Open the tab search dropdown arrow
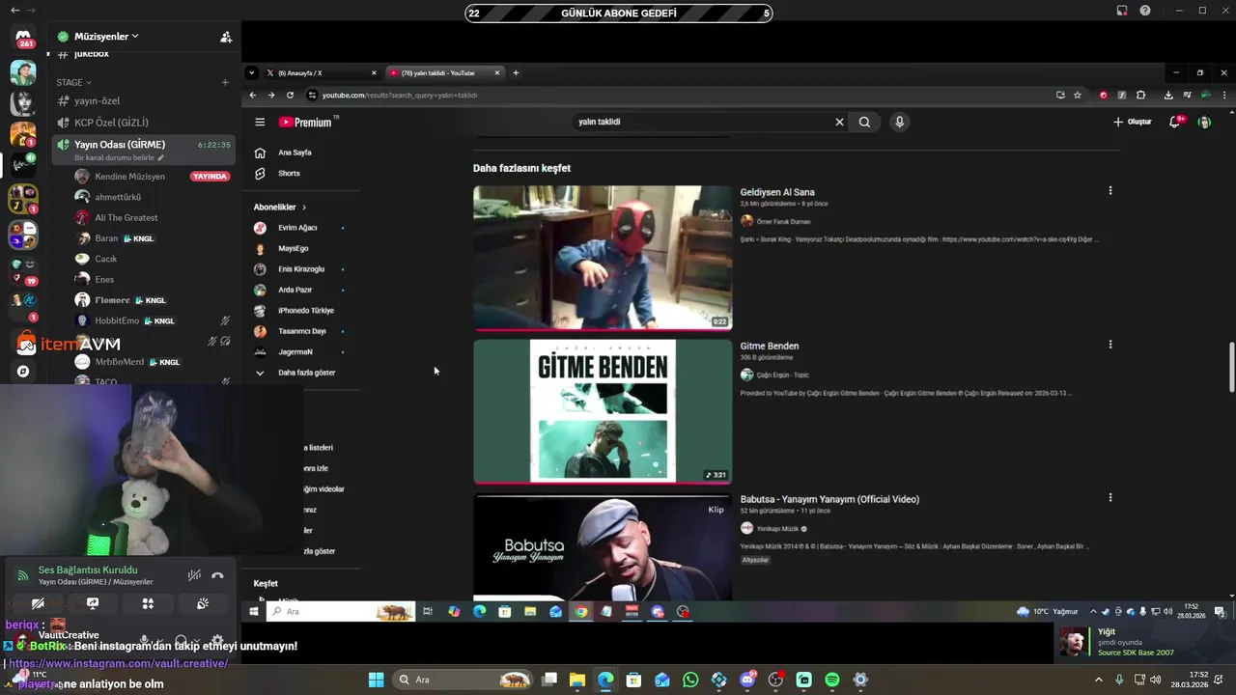The width and height of the screenshot is (1236, 695). pyautogui.click(x=251, y=73)
